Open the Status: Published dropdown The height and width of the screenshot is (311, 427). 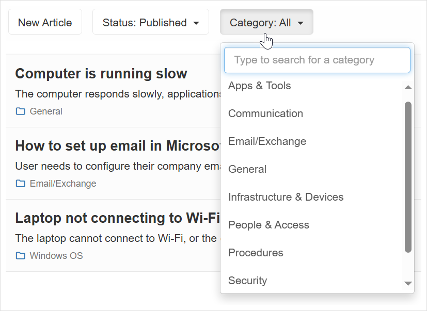point(150,22)
